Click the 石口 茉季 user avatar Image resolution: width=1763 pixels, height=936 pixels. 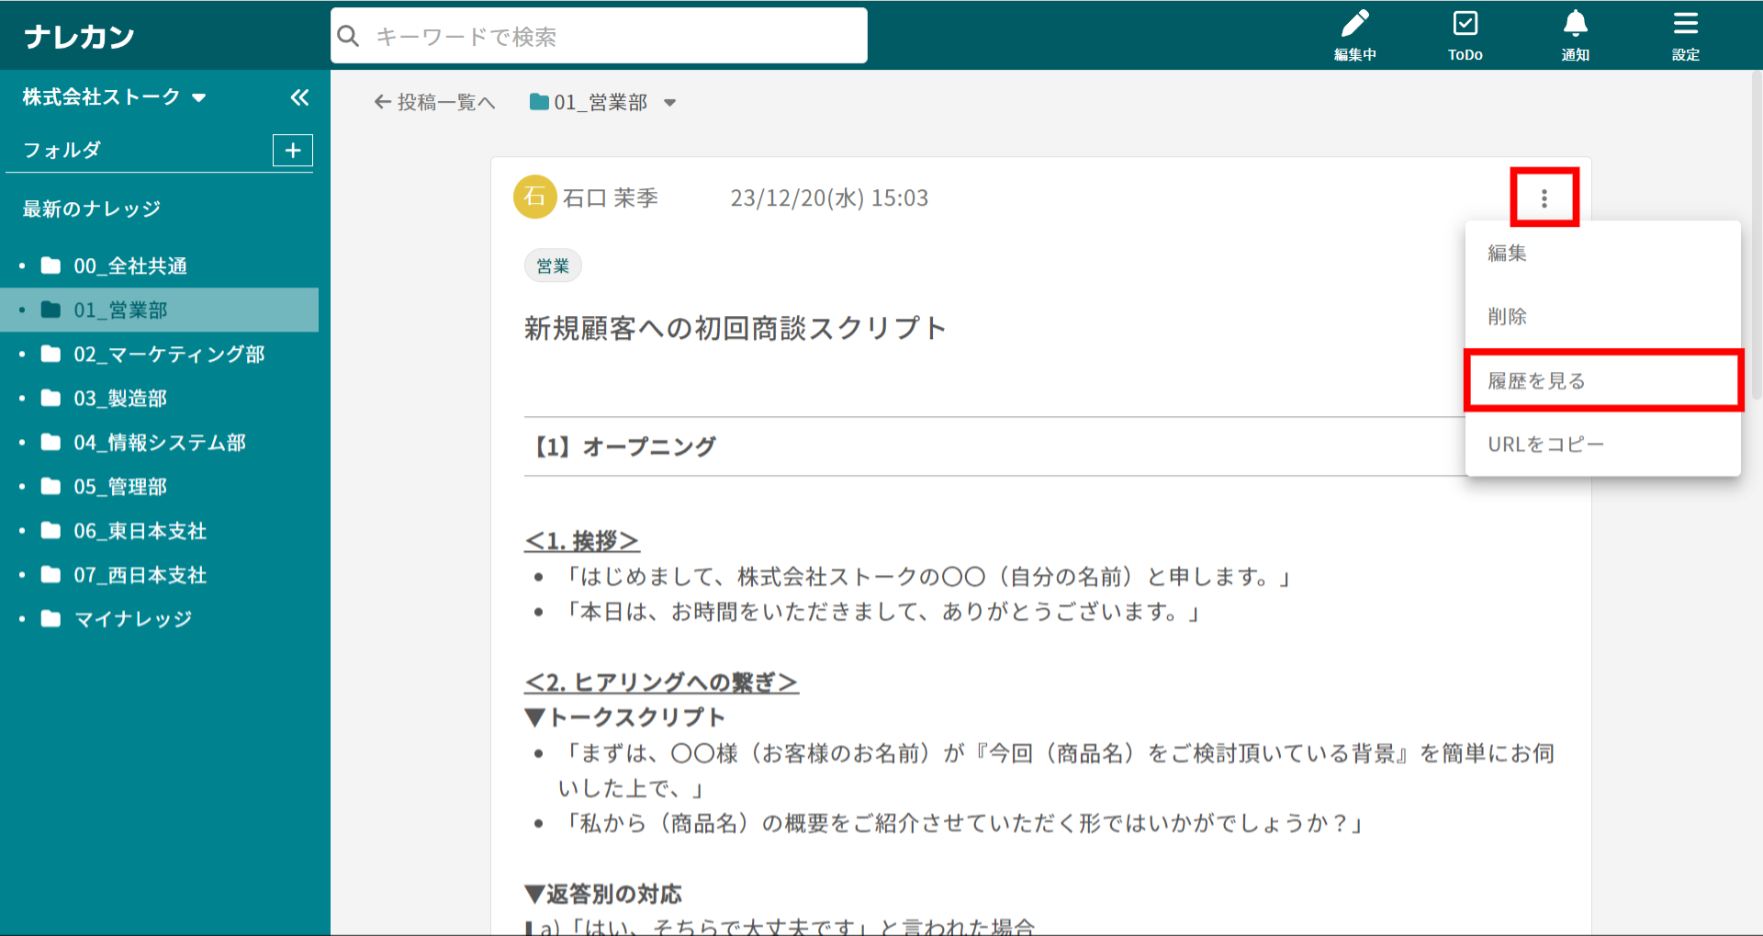(534, 197)
